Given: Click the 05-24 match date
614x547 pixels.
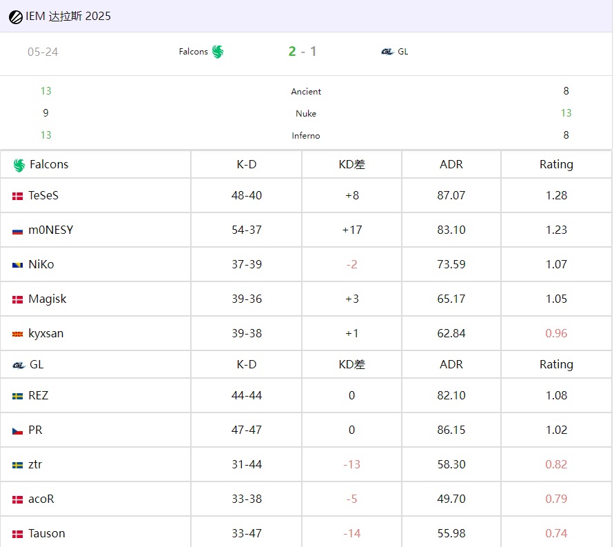Looking at the screenshot, I should pos(43,52).
